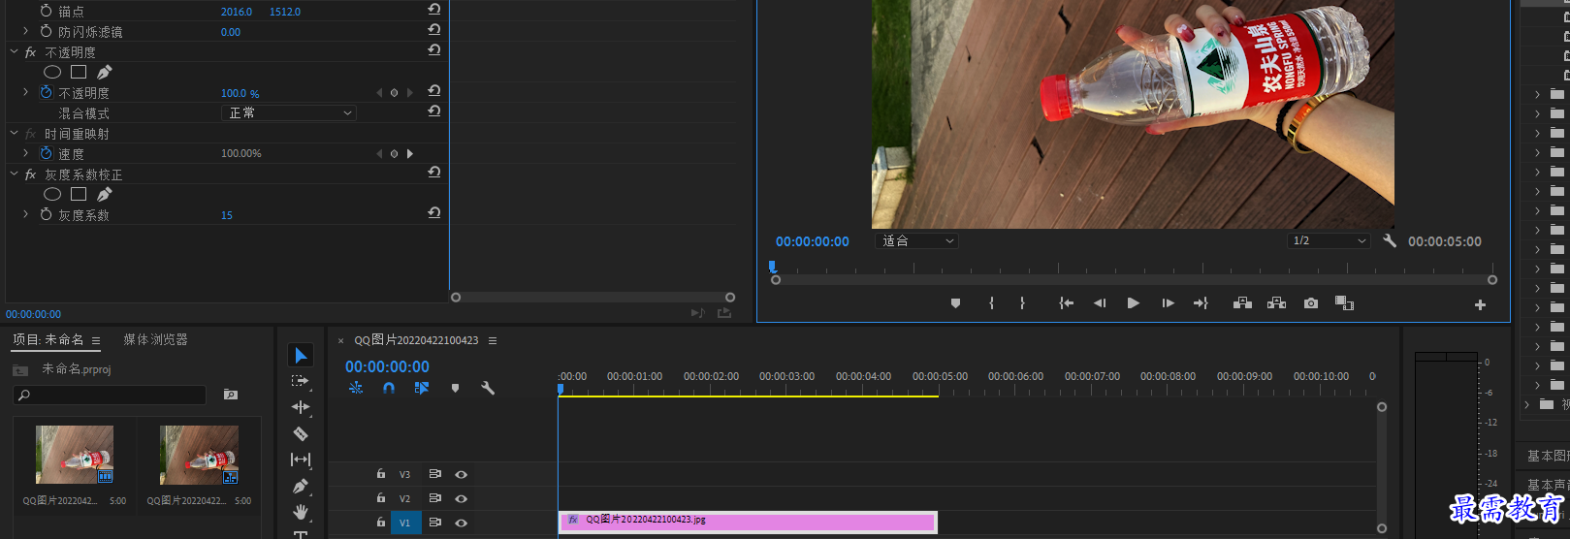The image size is (1570, 539).
Task: Add marker in timeline header
Action: 455,388
